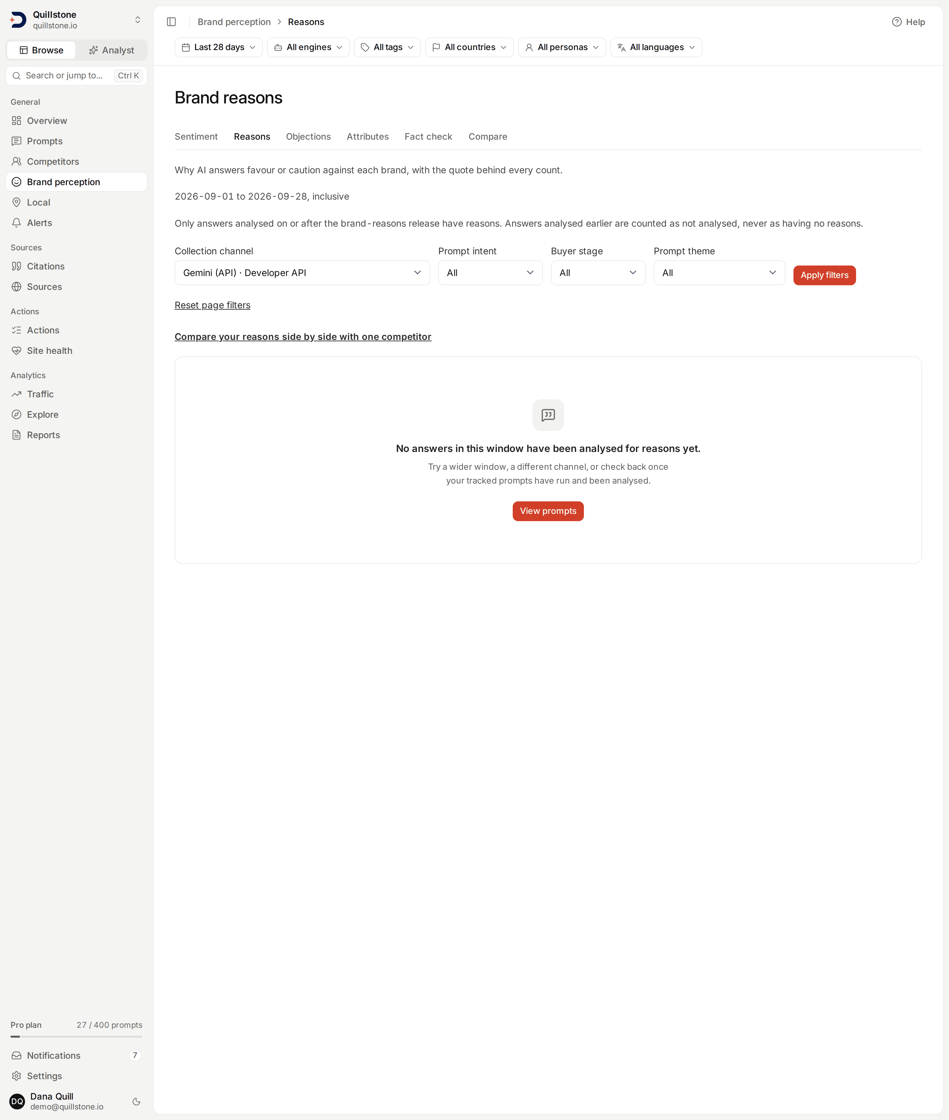Switch to Attributes tab
Viewport: 949px width, 1120px height.
367,137
